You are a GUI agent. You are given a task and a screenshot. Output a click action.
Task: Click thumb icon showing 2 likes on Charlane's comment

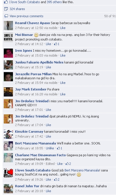click(67, 164)
